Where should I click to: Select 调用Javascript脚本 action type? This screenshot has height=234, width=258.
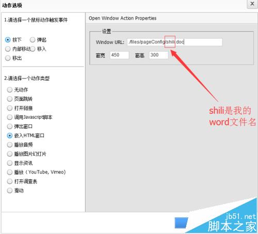(10, 117)
